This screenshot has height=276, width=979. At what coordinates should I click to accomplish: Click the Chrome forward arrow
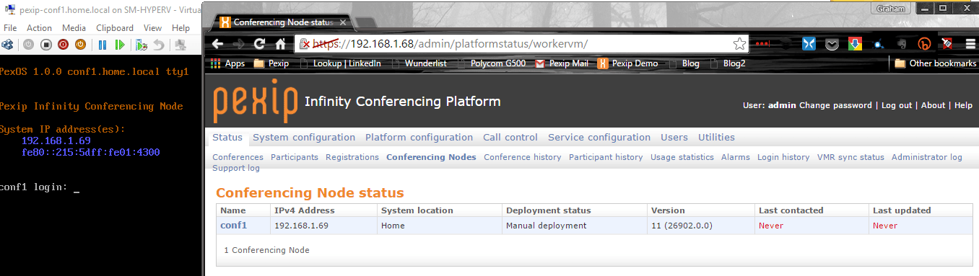[x=238, y=44]
